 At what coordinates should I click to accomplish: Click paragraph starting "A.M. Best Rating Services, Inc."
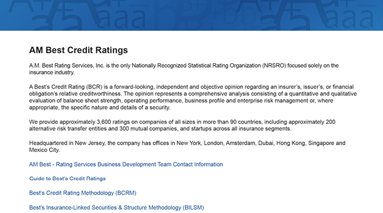tap(184, 69)
